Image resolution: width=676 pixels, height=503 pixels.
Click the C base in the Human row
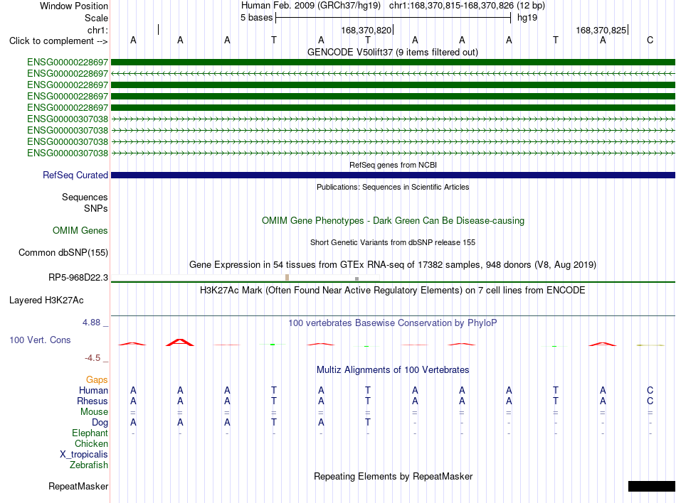[650, 390]
